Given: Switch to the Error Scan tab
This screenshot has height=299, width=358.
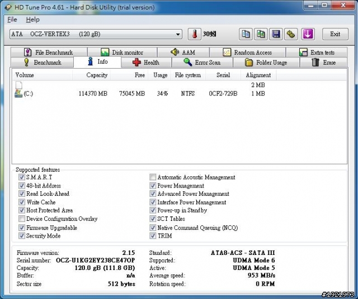Looking at the screenshot, I should [201, 62].
